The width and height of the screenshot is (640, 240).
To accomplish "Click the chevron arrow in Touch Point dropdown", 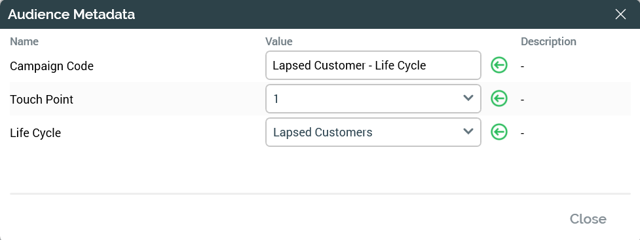I will tap(468, 98).
